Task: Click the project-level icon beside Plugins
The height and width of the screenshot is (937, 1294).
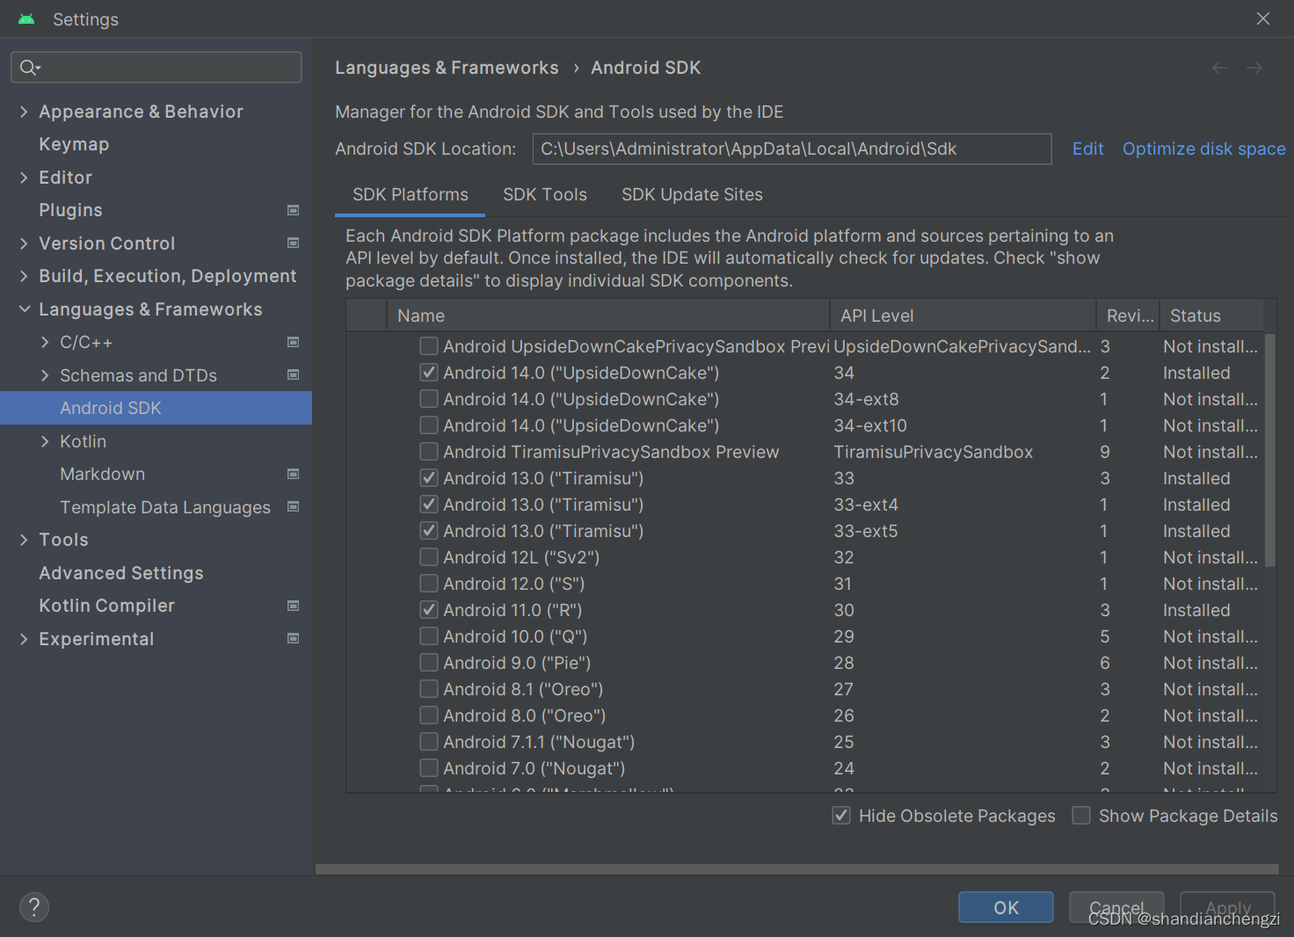Action: click(294, 210)
